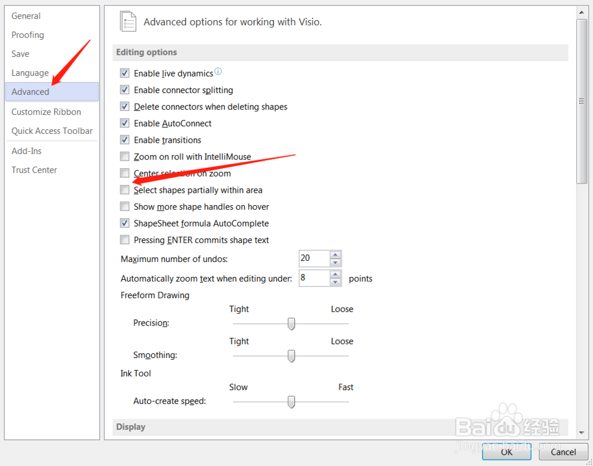The width and height of the screenshot is (593, 466).
Task: Dismiss the dialog using Cancel
Action: (563, 452)
